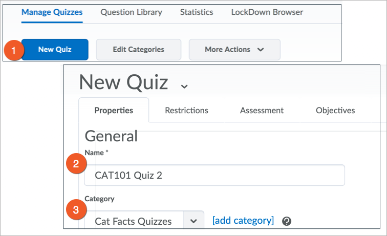Focus the Name field containing CAT101 Quiz 2

tap(214, 175)
